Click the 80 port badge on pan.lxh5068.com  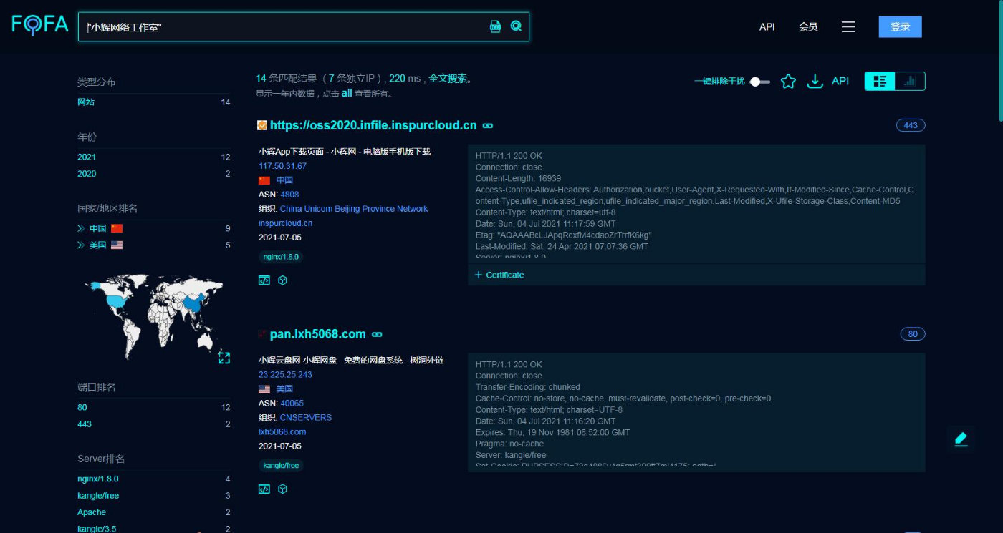(913, 334)
